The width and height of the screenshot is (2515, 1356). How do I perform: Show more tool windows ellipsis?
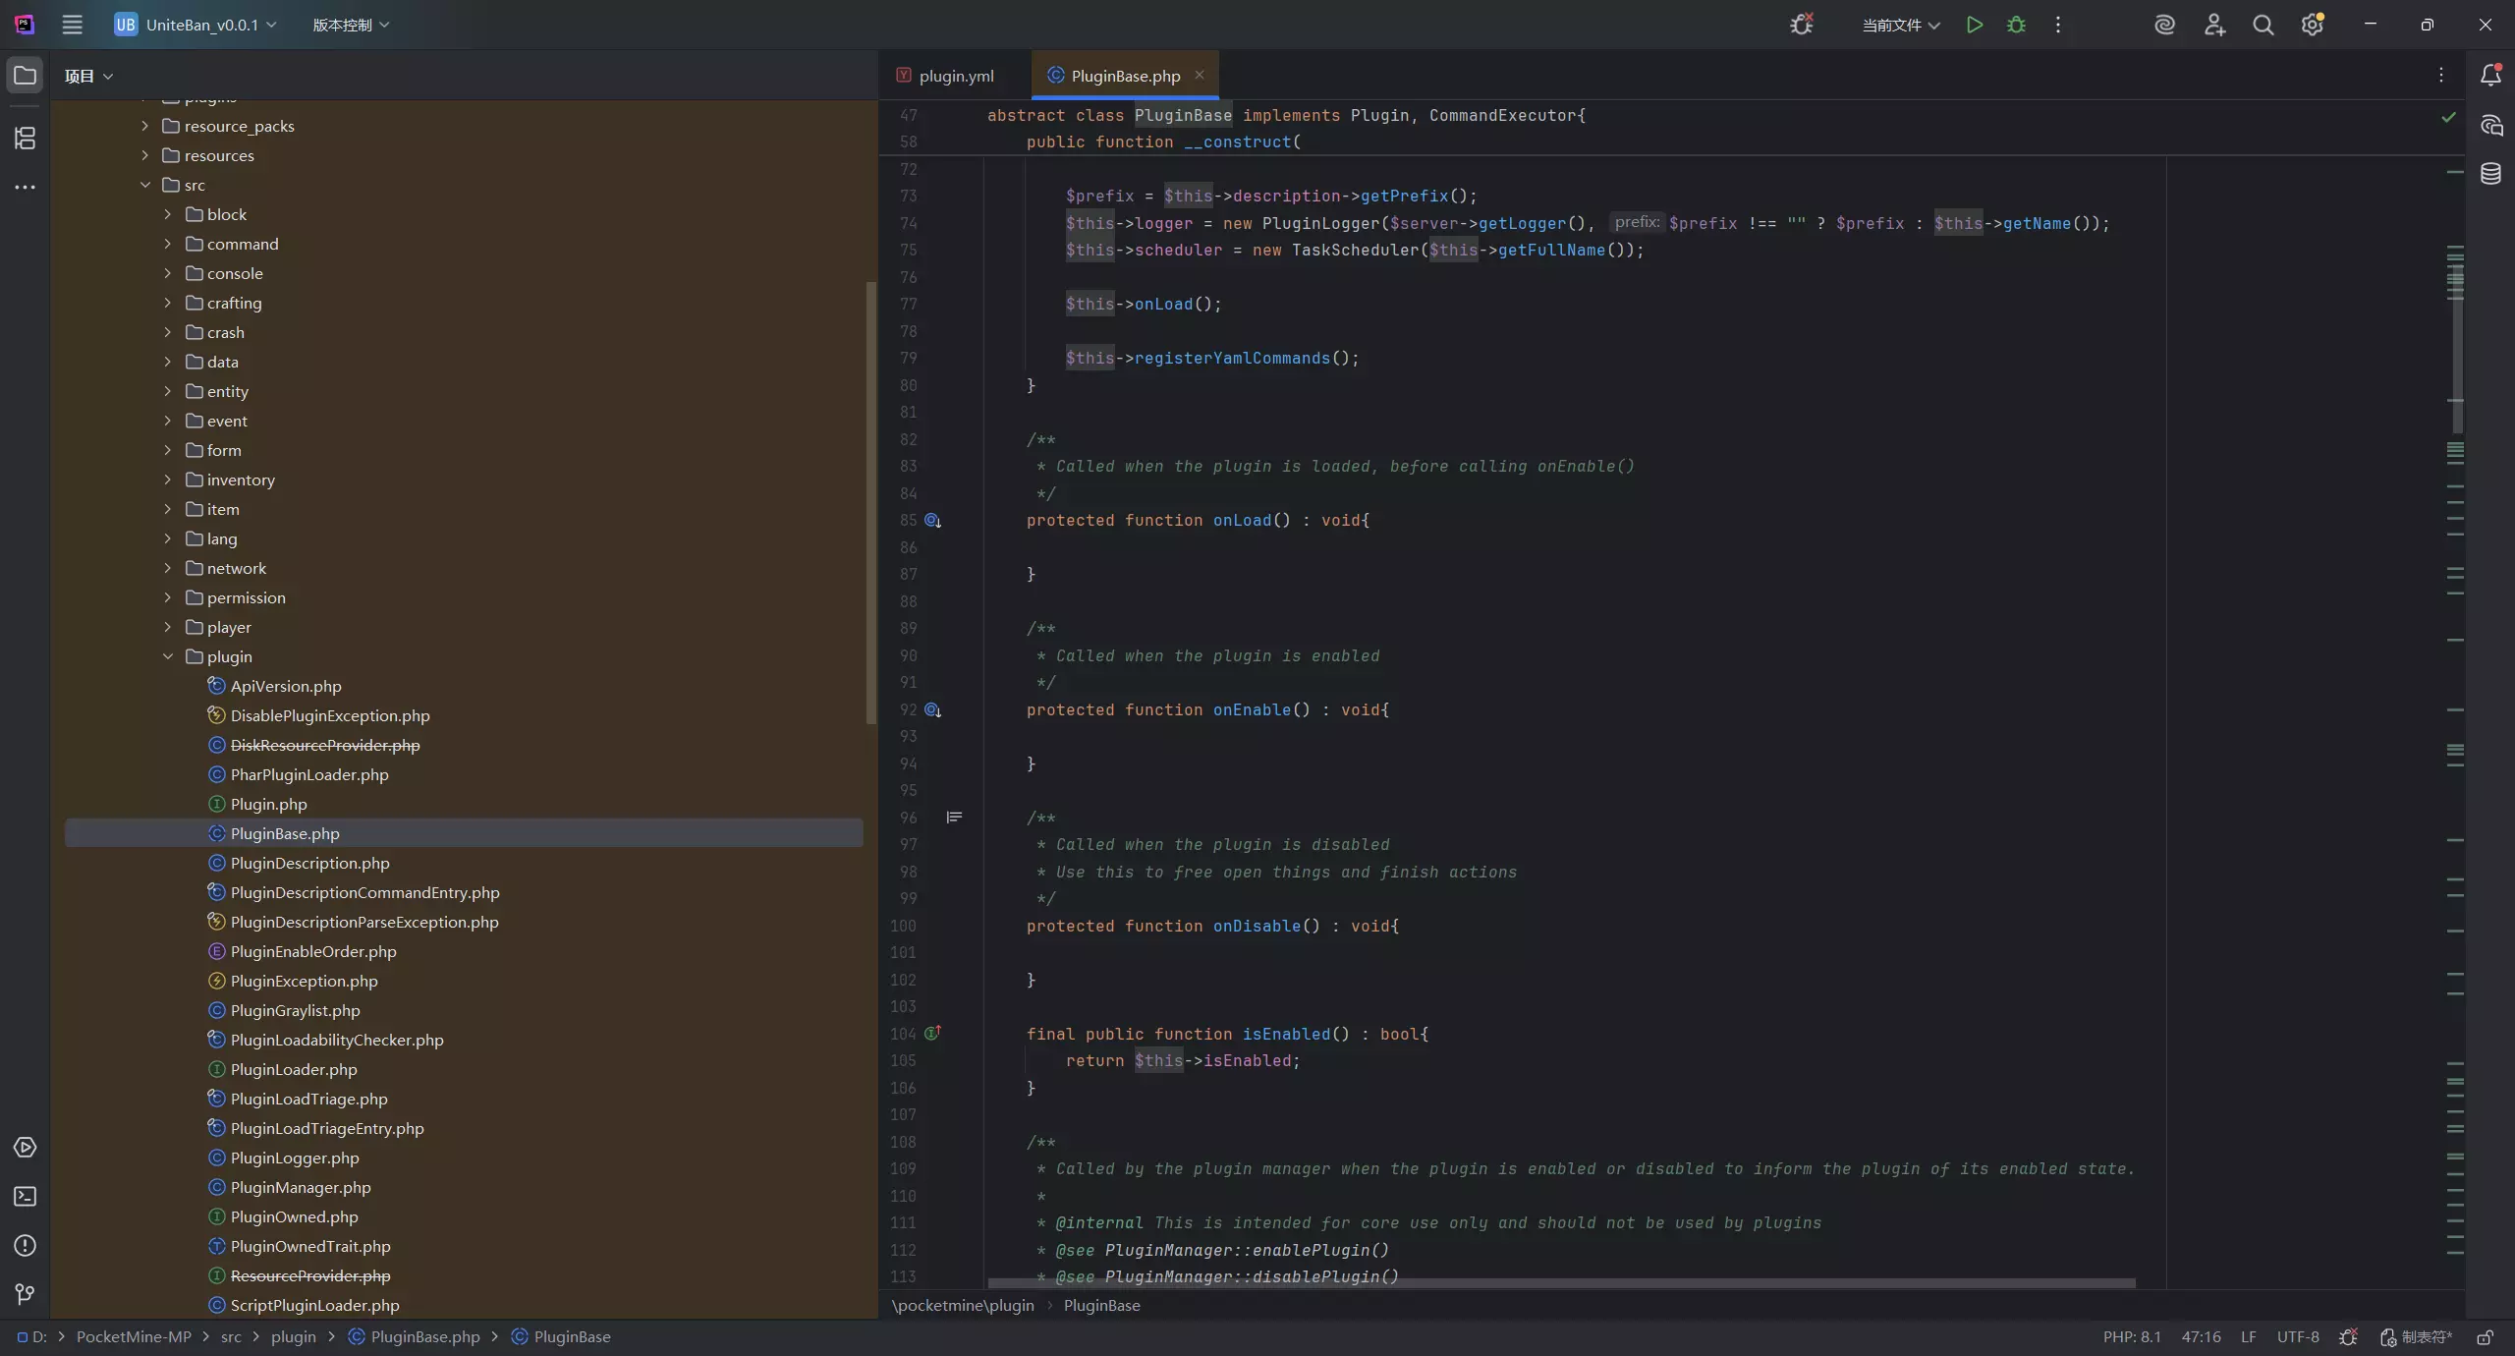[25, 187]
